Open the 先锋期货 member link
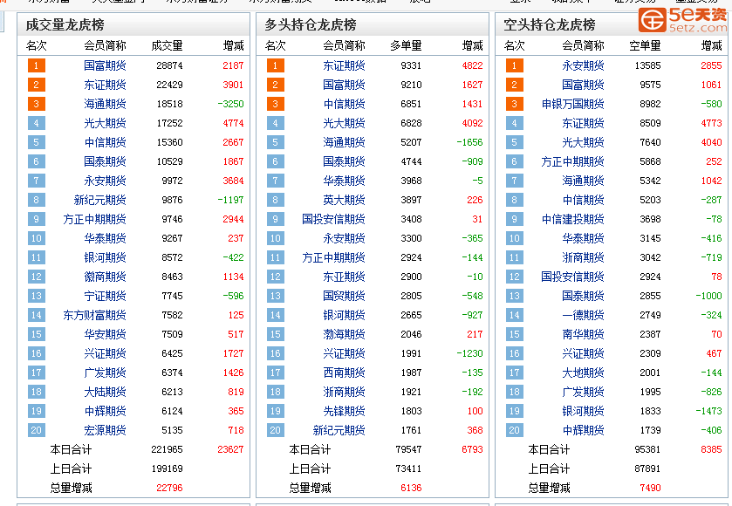The image size is (732, 506). coord(344,411)
